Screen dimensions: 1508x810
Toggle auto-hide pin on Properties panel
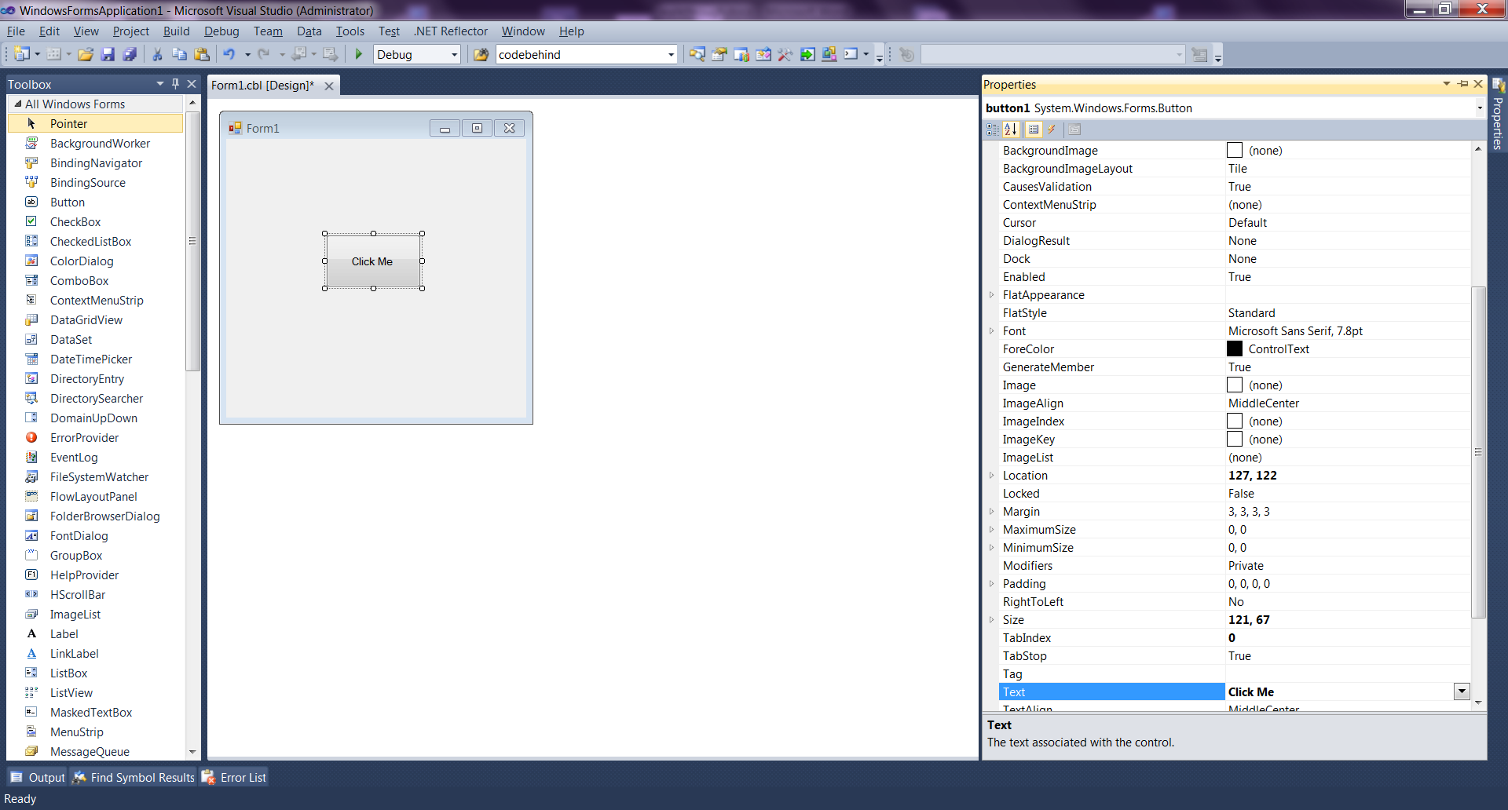pyautogui.click(x=1462, y=84)
